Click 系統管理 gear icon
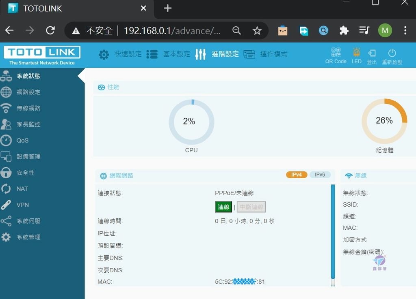Image resolution: width=416 pixels, height=299 pixels. [x=6, y=237]
